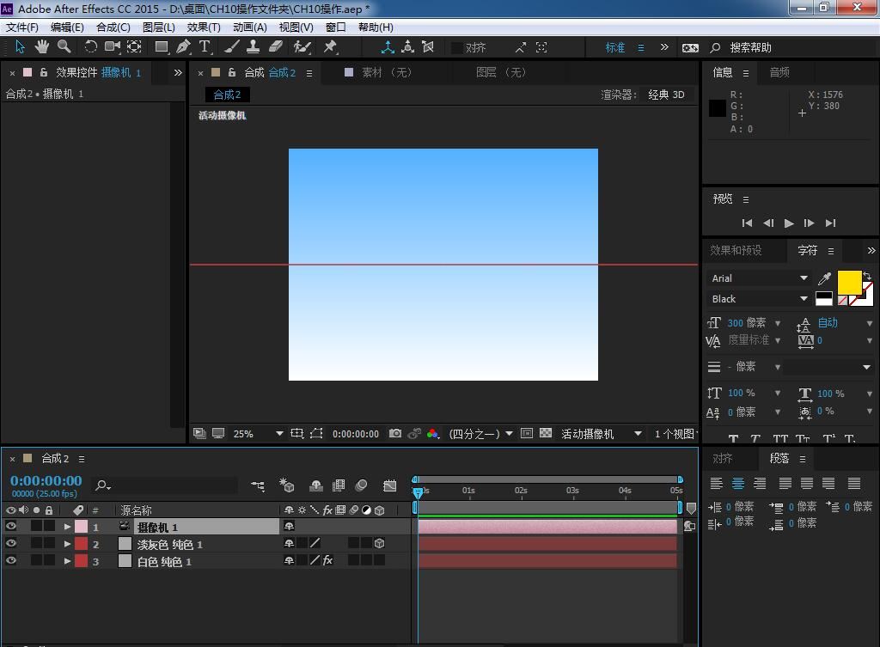Select the Puppet Pin tool
The height and width of the screenshot is (647, 880).
point(330,47)
